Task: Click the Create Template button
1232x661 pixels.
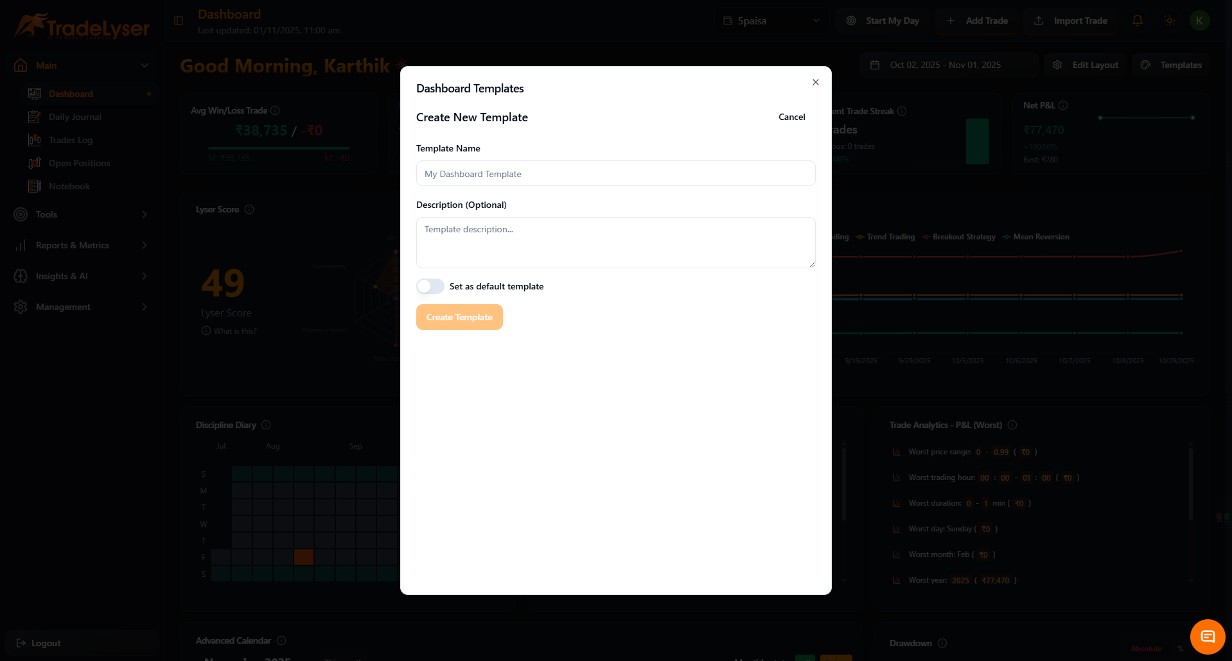Action: (459, 317)
